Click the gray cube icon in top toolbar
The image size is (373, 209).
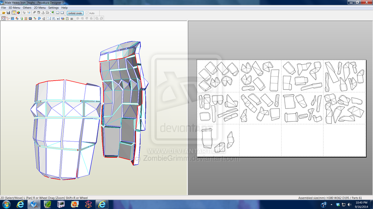coord(24,13)
